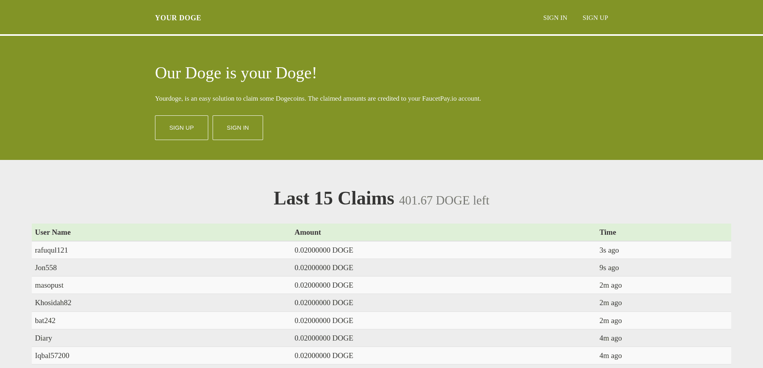
Task: Select the bat242 username entry
Action: click(x=45, y=320)
